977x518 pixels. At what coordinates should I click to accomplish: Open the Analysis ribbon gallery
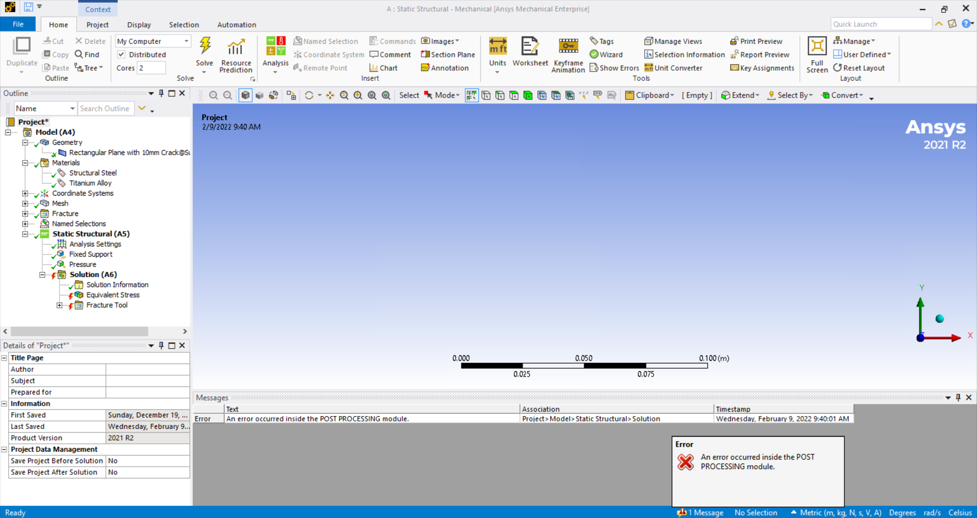click(275, 55)
